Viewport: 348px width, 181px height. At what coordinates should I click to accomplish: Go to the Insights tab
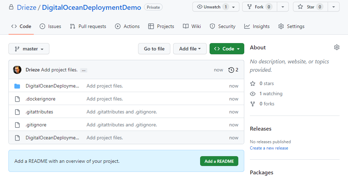point(257,26)
